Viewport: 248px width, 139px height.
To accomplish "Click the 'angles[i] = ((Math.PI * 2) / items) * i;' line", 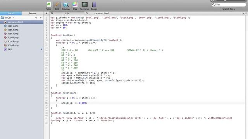I will pos(88,73).
